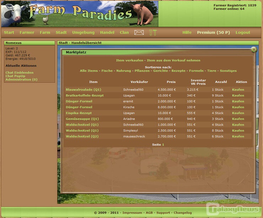Viewport: 263px width, 218px height.
Task: Click Chat Einblenden
Action: tap(20, 73)
